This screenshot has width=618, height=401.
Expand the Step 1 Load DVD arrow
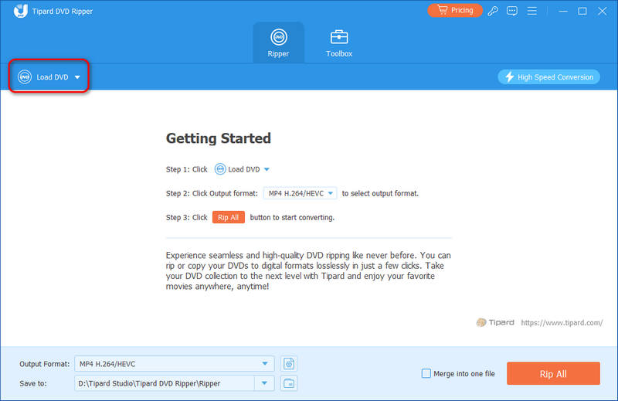click(x=267, y=169)
